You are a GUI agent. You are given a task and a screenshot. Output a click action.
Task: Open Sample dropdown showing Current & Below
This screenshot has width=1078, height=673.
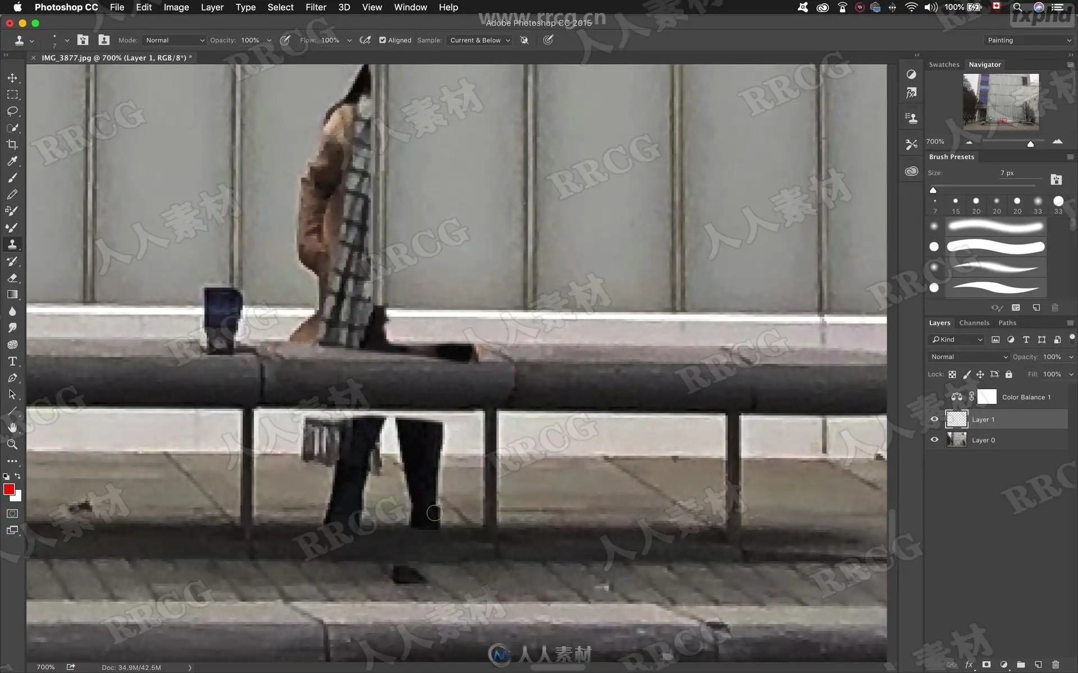click(x=479, y=40)
